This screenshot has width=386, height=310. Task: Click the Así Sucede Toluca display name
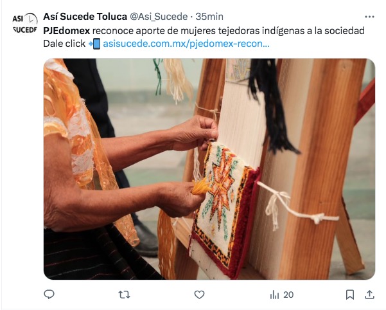click(85, 17)
